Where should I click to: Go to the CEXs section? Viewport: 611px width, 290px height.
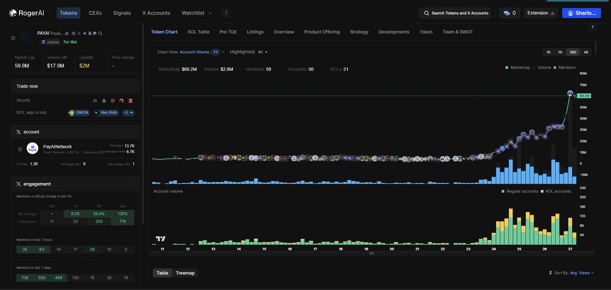coord(95,13)
